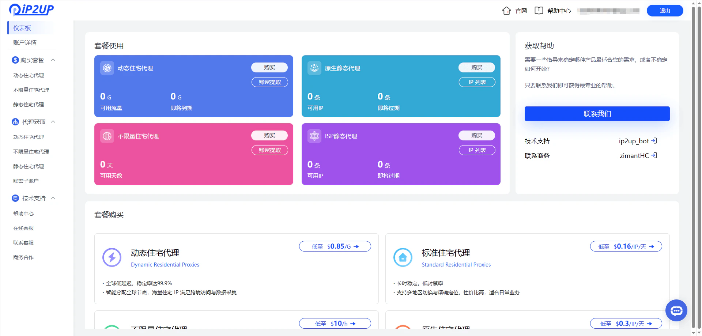This screenshot has width=702, height=336.
Task: Click the house icon on 标准住宅代理 card
Action: coord(403,257)
